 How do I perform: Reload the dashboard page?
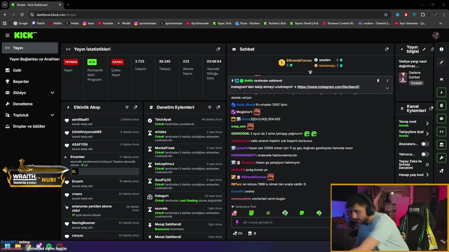click(x=22, y=15)
